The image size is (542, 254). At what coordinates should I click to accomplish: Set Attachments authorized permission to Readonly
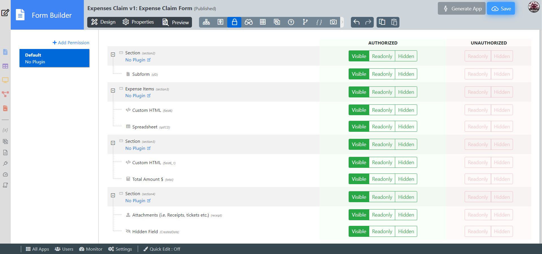tap(382, 215)
